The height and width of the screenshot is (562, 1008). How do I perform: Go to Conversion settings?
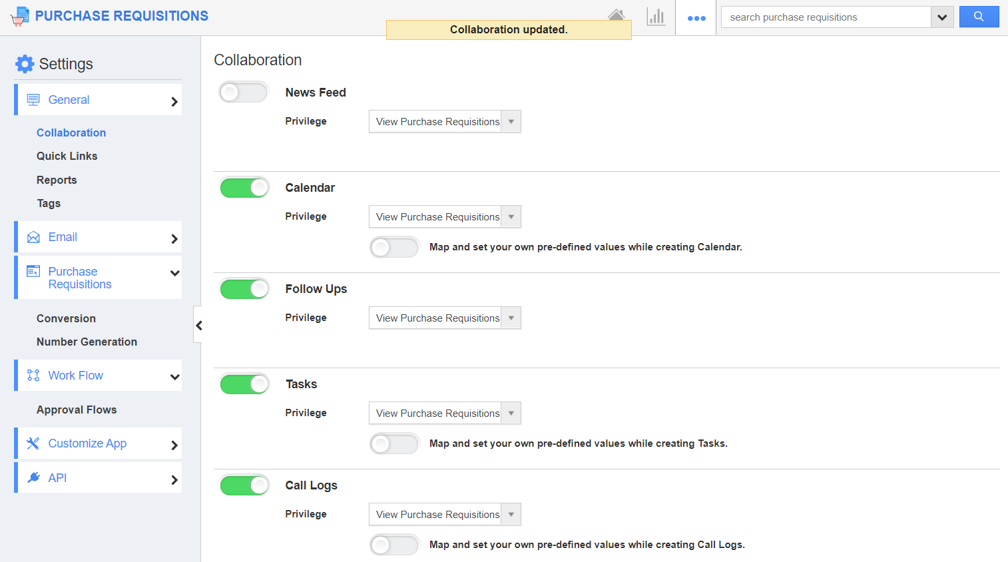[66, 318]
